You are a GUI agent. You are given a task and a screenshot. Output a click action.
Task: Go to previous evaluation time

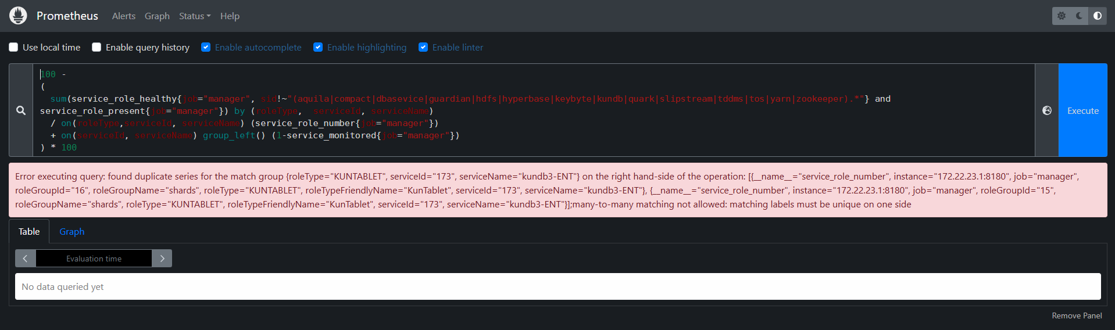pos(26,259)
